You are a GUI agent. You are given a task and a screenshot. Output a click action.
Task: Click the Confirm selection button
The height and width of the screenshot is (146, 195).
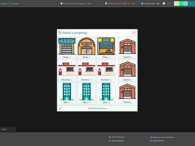pyautogui.click(x=97, y=108)
